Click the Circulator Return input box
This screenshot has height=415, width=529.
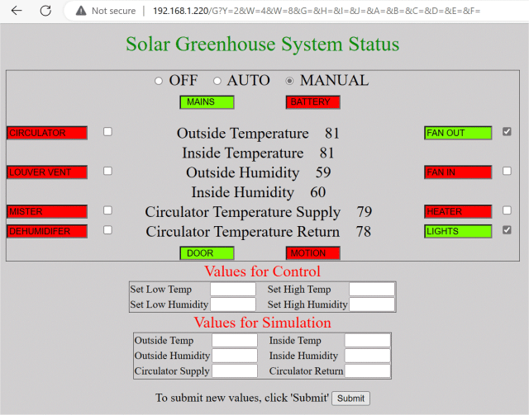click(x=367, y=371)
